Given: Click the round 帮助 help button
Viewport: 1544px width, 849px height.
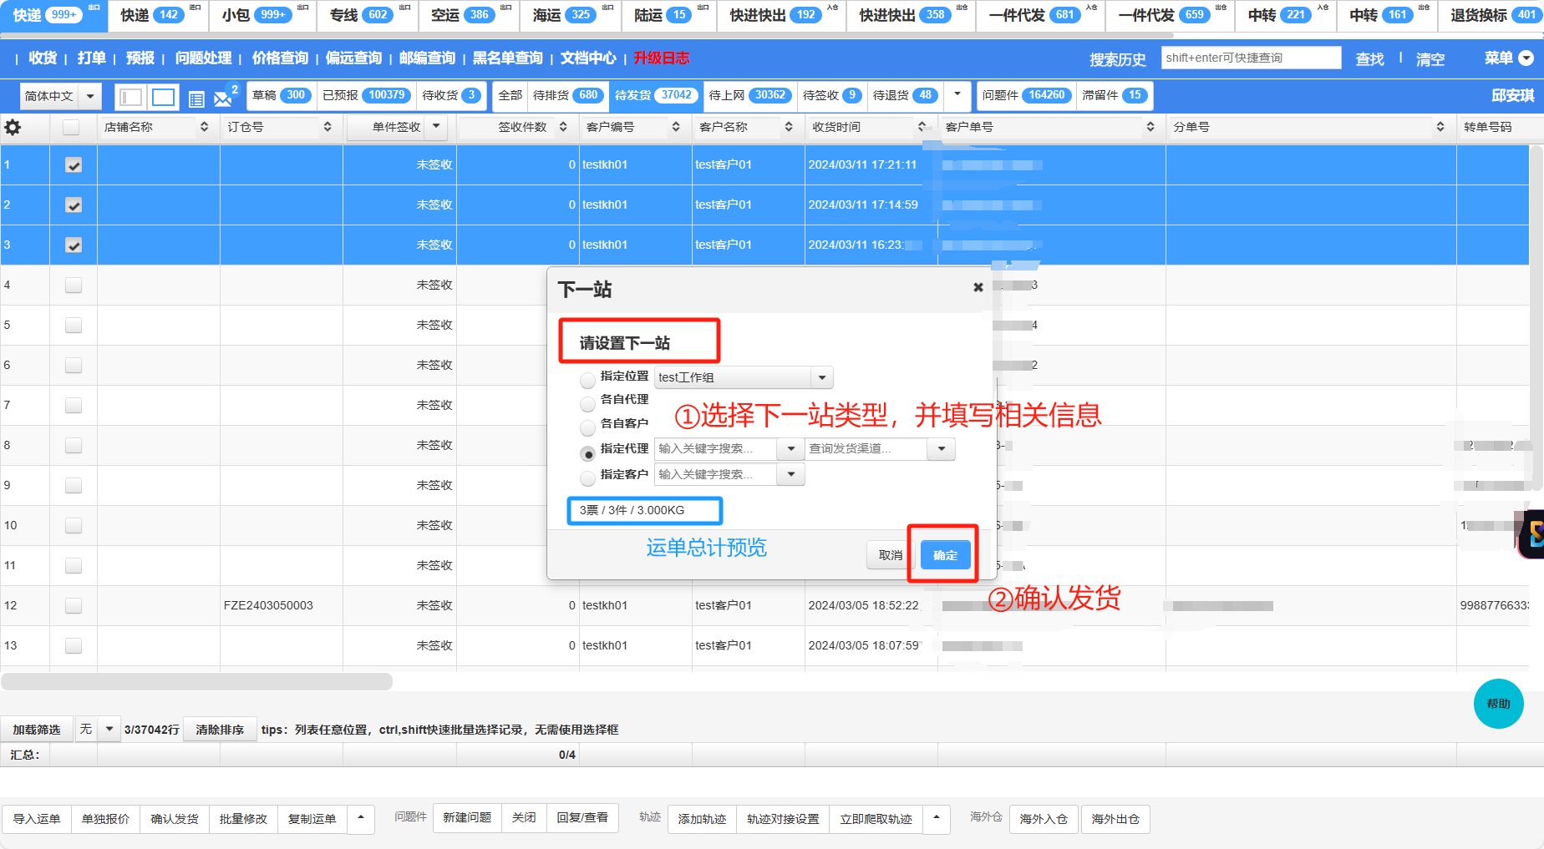Looking at the screenshot, I should click(1498, 704).
